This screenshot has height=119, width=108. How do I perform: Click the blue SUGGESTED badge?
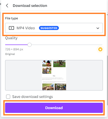coord(49,28)
